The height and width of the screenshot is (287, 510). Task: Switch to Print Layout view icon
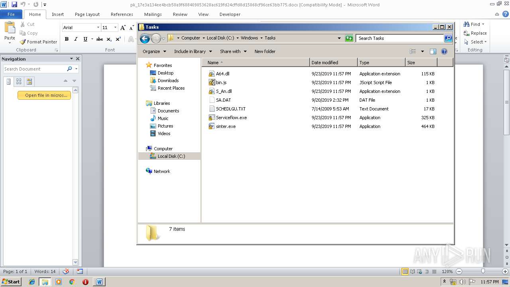click(x=405, y=271)
